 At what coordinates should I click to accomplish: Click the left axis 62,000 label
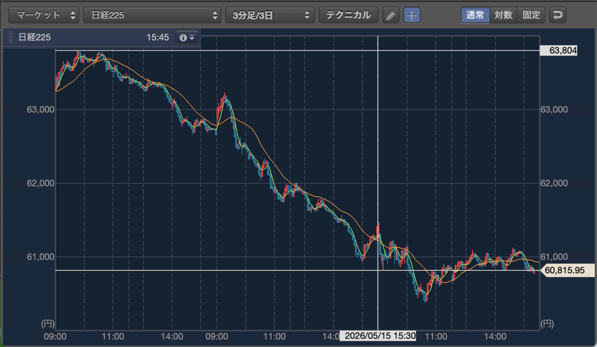click(x=40, y=183)
